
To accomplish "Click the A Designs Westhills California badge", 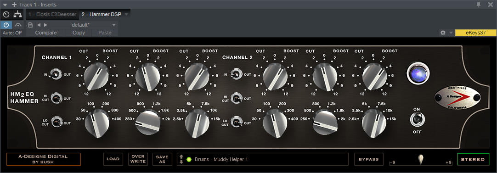I will click(457, 98).
